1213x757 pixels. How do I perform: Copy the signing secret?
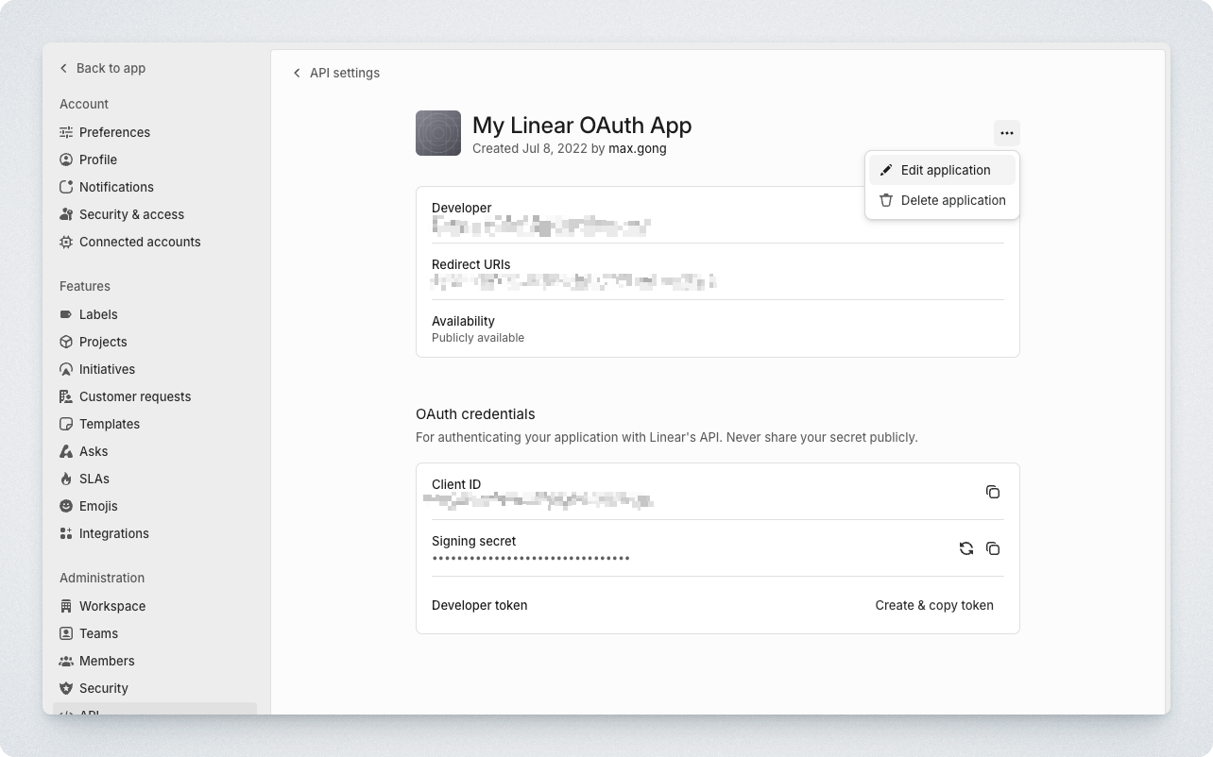click(x=993, y=548)
